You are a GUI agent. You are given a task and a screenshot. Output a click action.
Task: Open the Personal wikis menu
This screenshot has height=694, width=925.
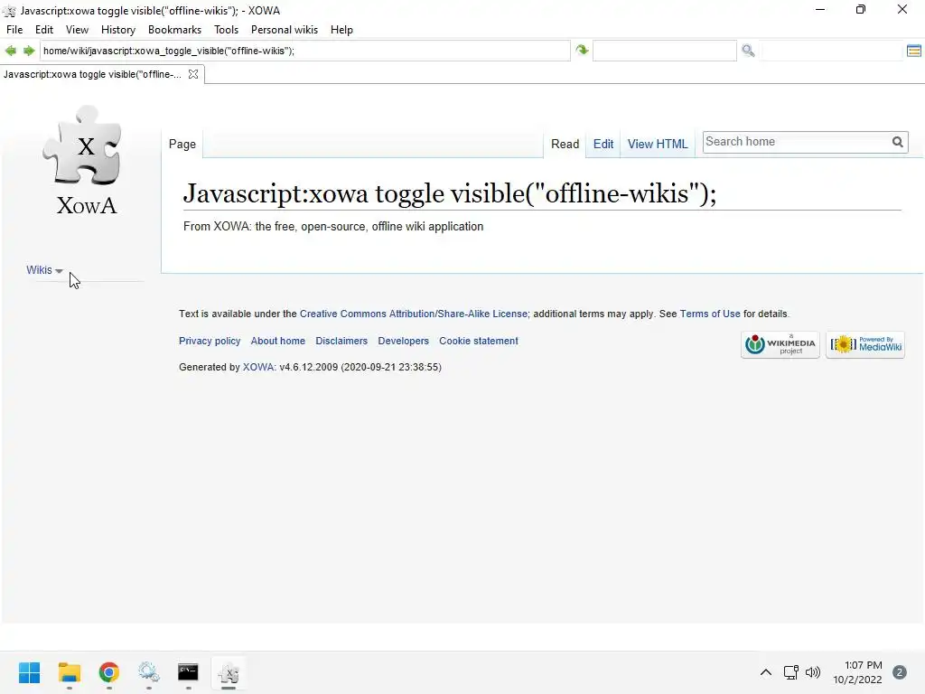click(285, 30)
